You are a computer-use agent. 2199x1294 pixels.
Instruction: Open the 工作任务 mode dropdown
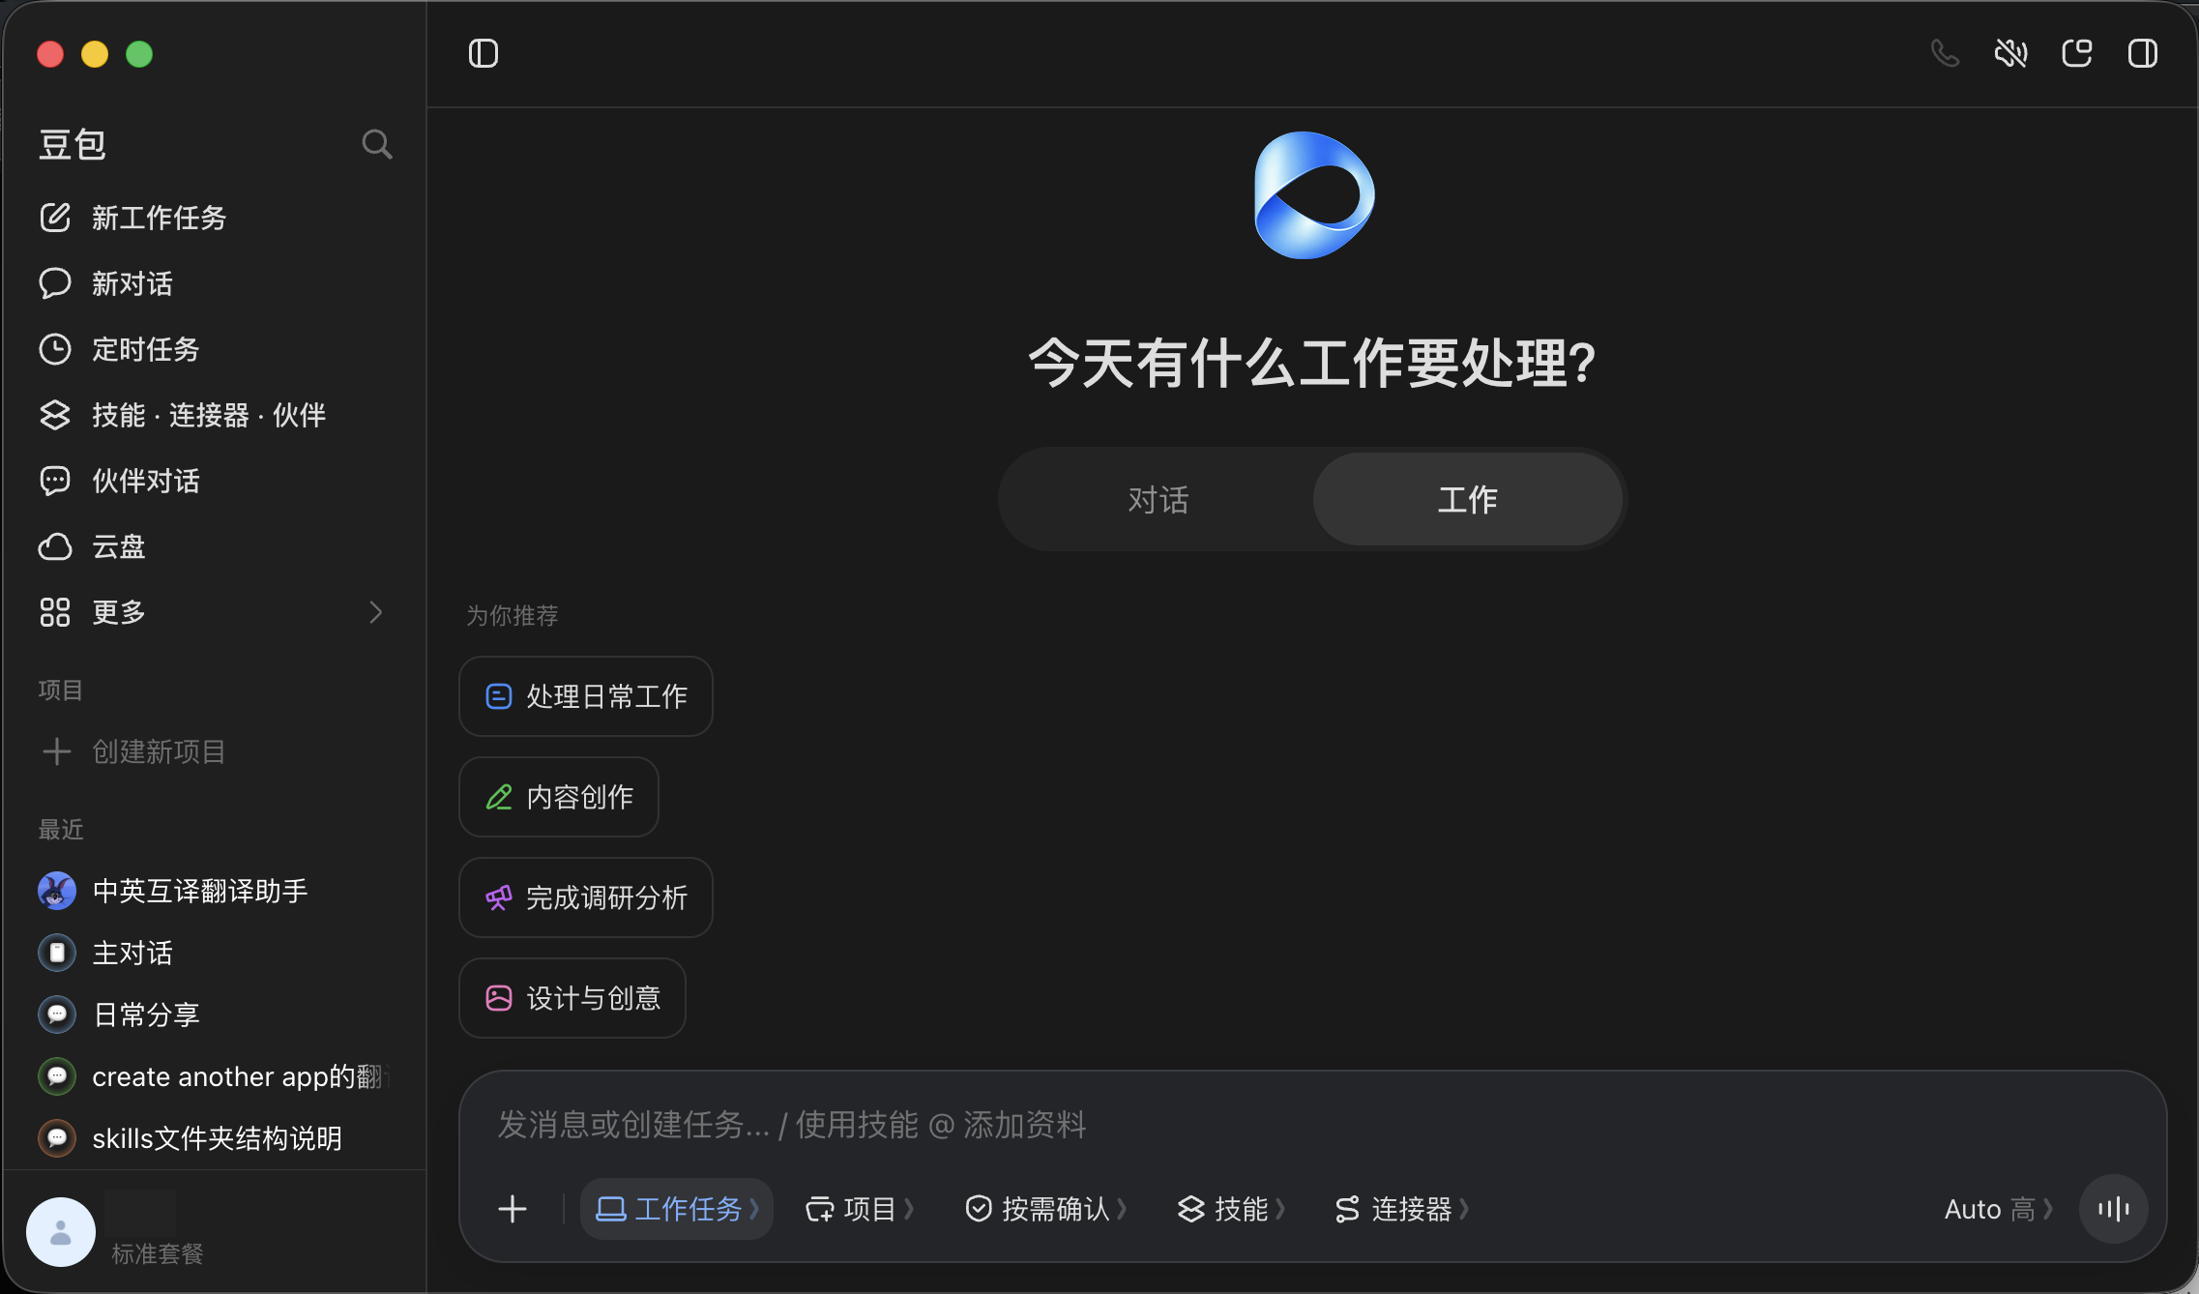coord(677,1209)
